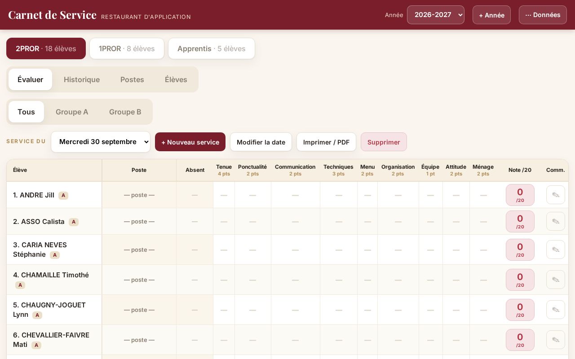The width and height of the screenshot is (575, 359).
Task: Mark CHEVALLIER-FAIVRE Mati absent
Action: (195, 340)
